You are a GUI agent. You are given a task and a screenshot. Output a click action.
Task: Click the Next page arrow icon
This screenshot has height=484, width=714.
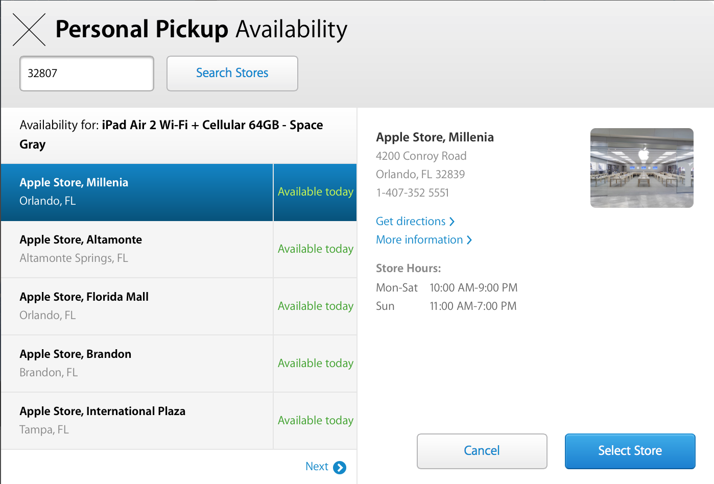coord(340,467)
